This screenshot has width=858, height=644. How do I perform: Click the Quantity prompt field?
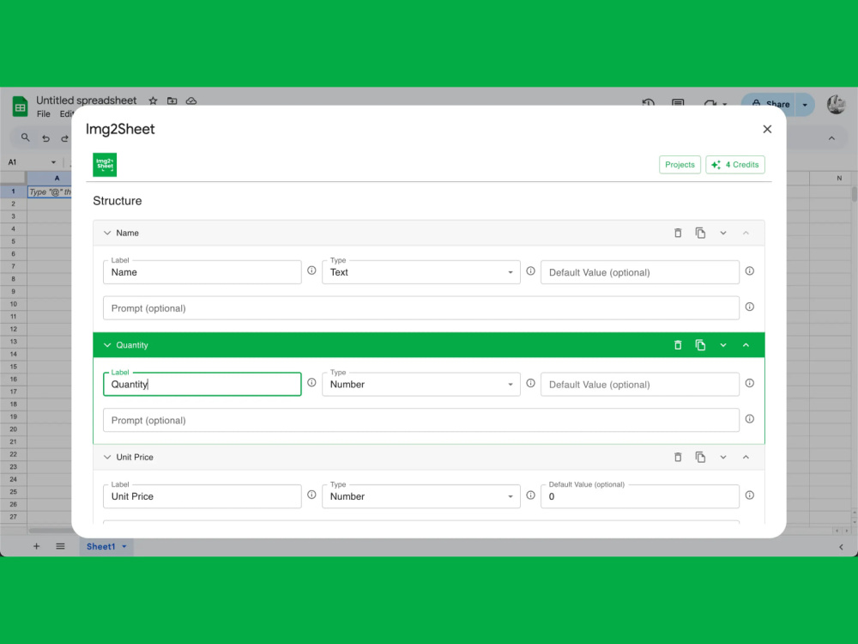coord(420,420)
